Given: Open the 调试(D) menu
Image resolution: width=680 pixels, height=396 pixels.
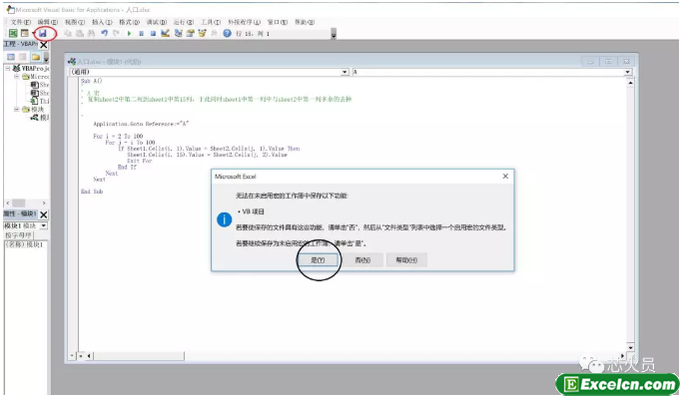Looking at the screenshot, I should coord(156,22).
